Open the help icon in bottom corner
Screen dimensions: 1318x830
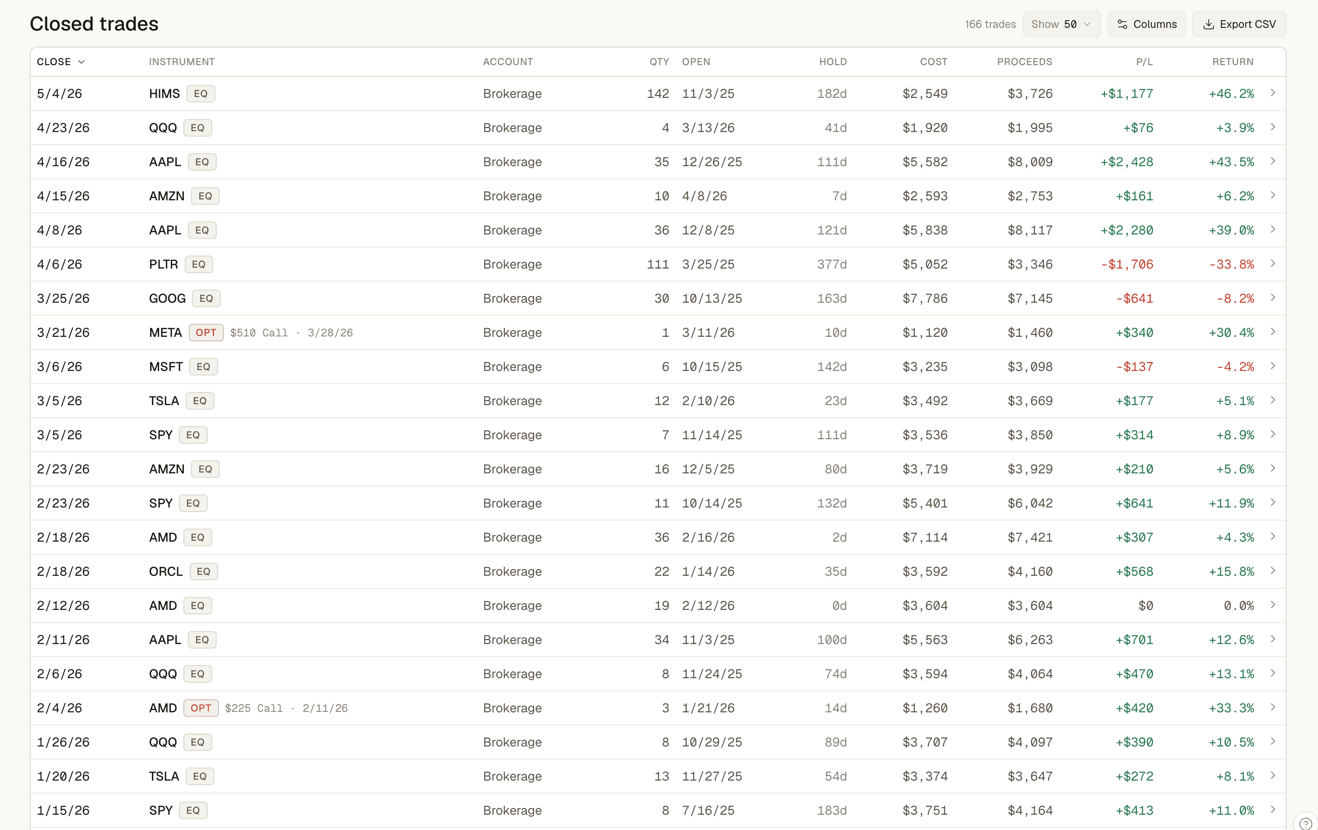pos(1305,823)
